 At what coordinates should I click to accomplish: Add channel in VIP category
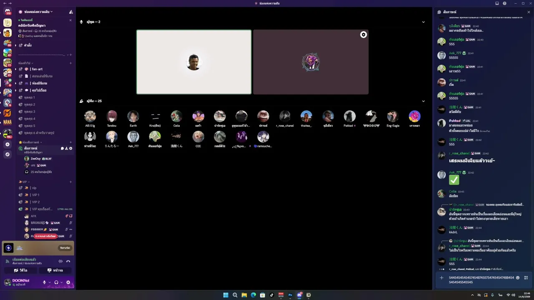click(x=71, y=182)
